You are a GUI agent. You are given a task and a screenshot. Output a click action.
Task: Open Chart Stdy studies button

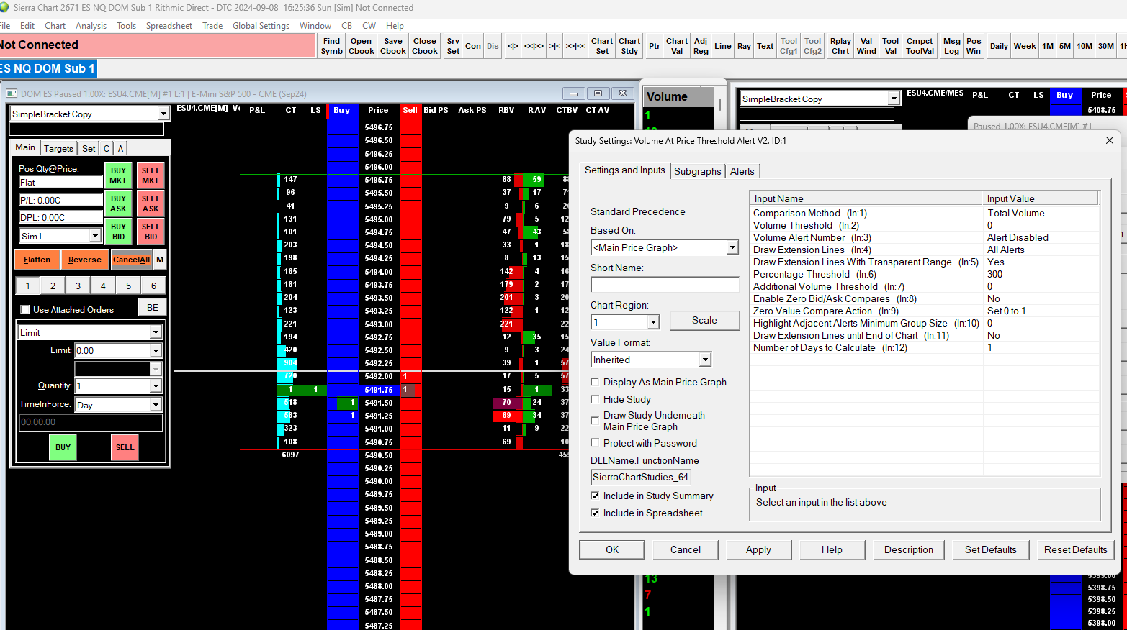tap(629, 46)
